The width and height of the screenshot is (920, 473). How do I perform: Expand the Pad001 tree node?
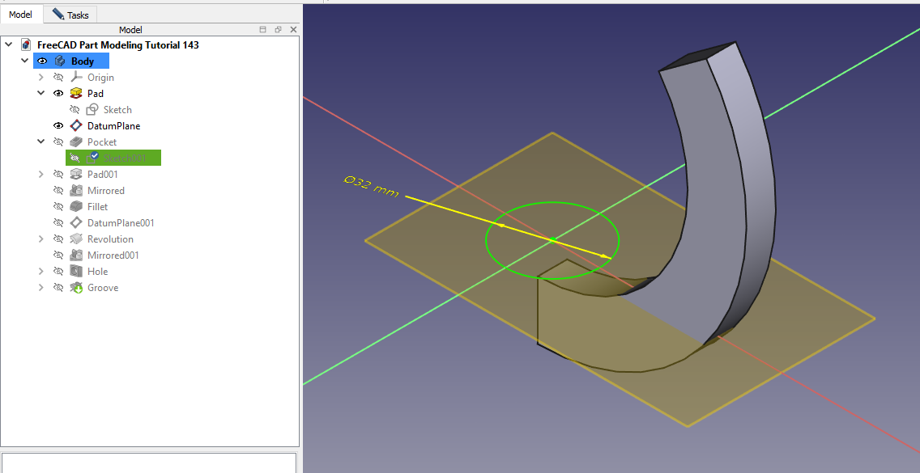point(40,175)
